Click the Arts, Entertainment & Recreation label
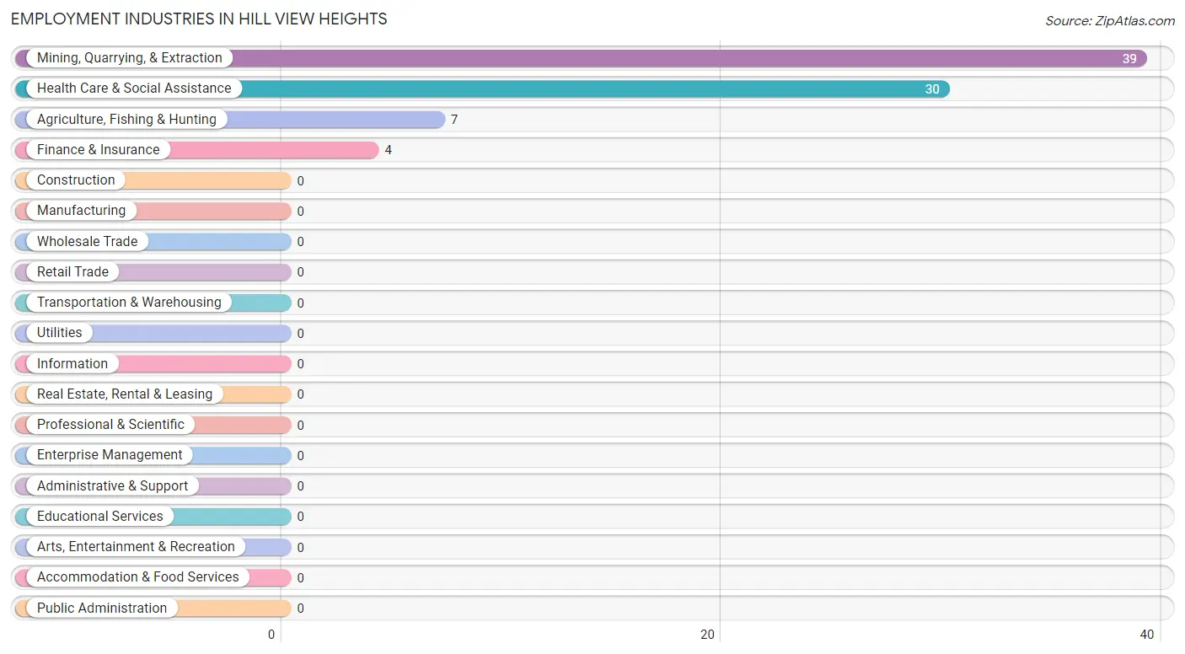Viewport: 1185px width, 654px height. [x=136, y=547]
